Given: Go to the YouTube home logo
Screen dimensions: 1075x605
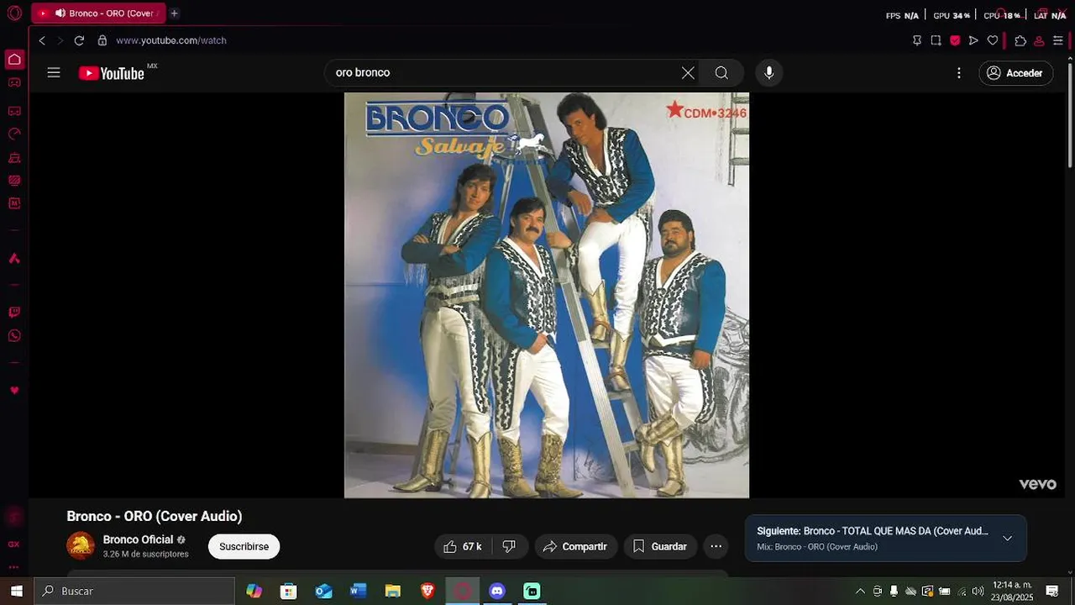Looking at the screenshot, I should coord(112,73).
